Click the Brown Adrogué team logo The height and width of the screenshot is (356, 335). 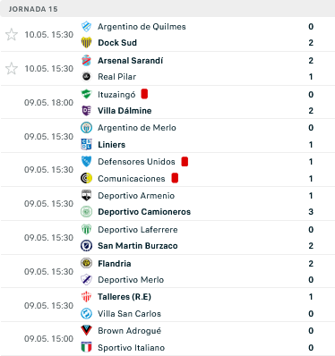coord(86,331)
